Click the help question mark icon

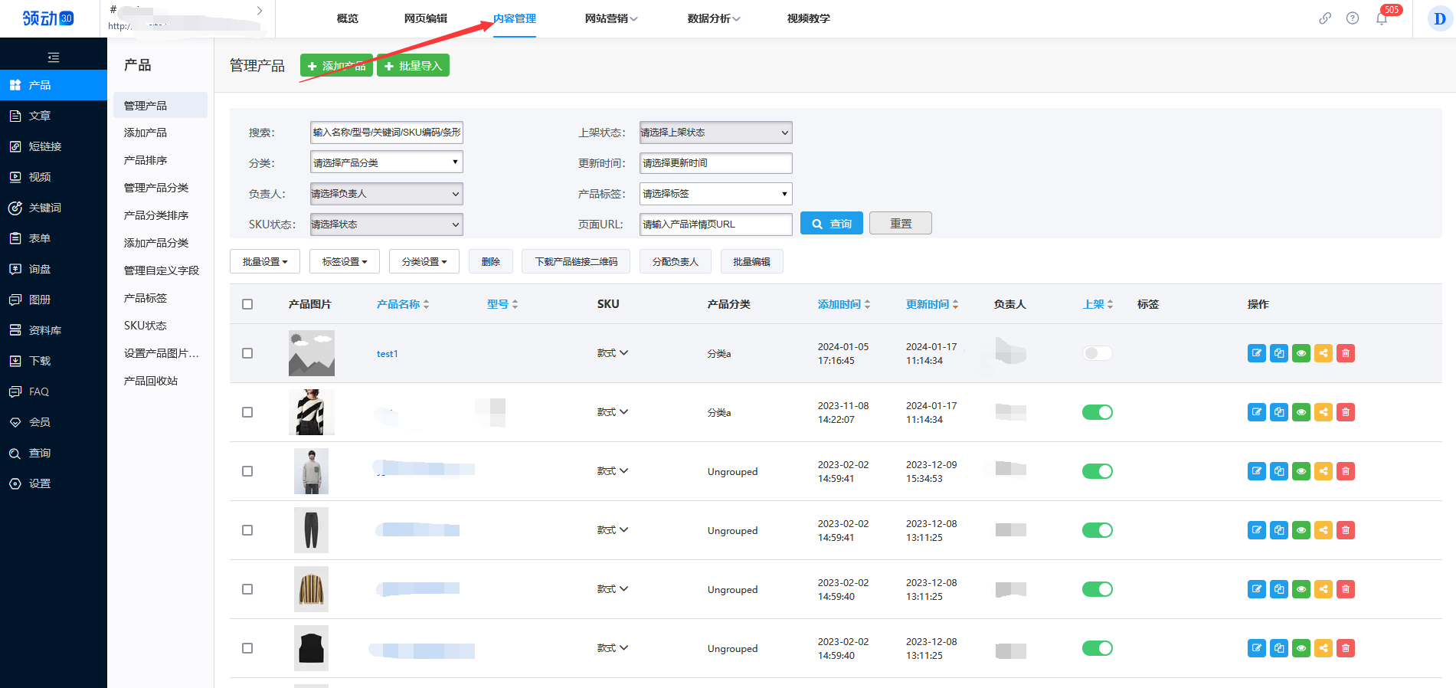click(1353, 18)
